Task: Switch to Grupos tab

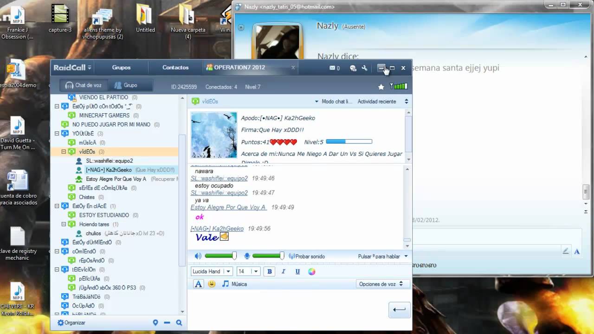Action: [x=121, y=68]
